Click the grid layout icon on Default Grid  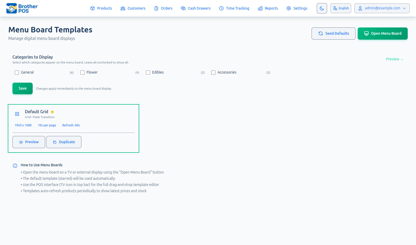(17, 114)
